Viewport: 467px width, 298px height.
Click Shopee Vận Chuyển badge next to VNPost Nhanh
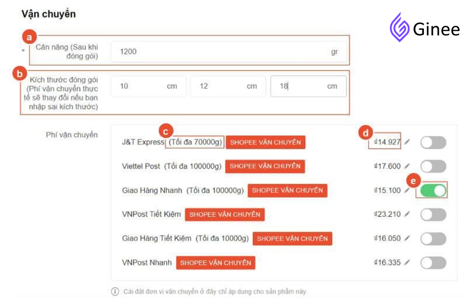click(215, 263)
